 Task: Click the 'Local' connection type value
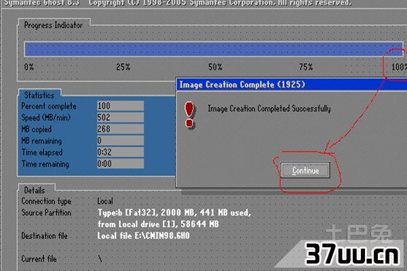[x=105, y=201]
